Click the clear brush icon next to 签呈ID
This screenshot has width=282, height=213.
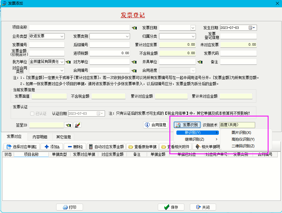(77, 125)
